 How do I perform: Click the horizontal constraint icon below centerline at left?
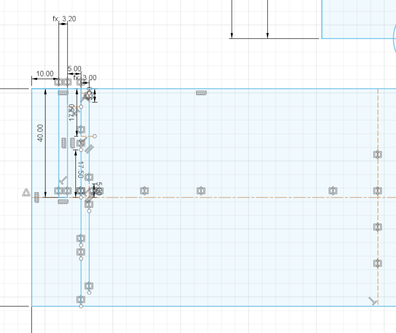63,202
